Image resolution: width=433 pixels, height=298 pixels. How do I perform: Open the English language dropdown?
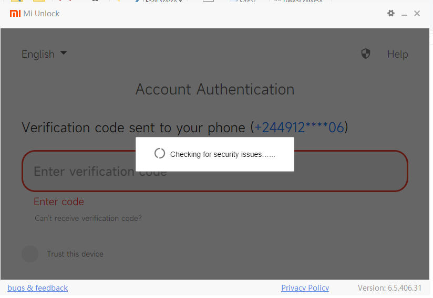click(44, 54)
